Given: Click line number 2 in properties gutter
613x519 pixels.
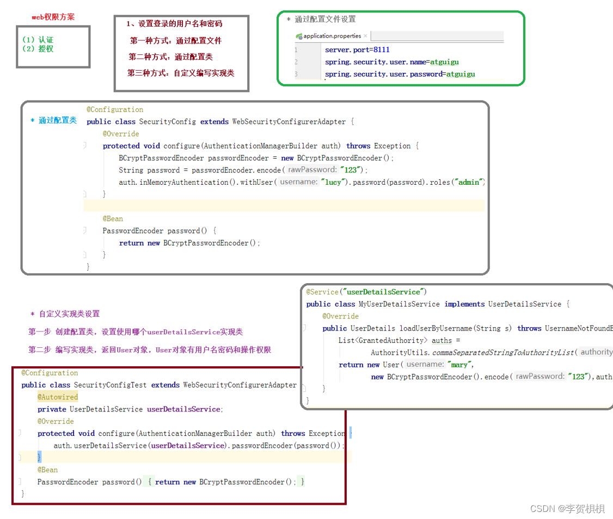Looking at the screenshot, I should click(296, 62).
